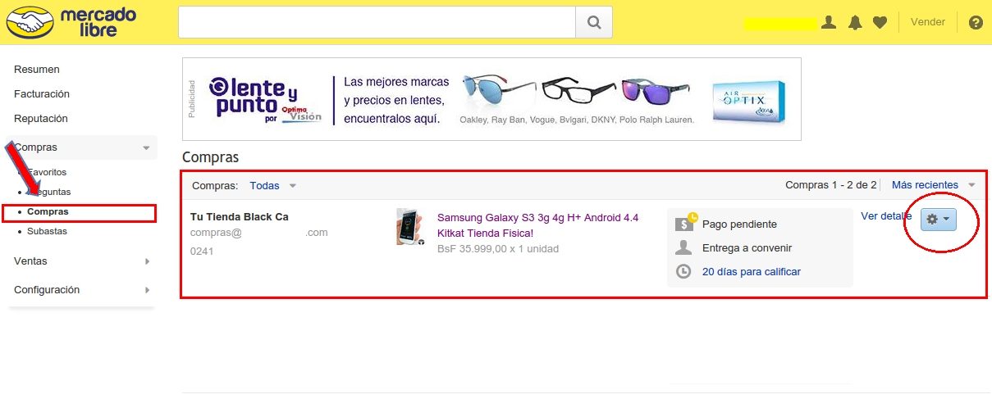The image size is (992, 408).
Task: Click seller name Tu Tienda Black Ca
Action: pyautogui.click(x=240, y=217)
